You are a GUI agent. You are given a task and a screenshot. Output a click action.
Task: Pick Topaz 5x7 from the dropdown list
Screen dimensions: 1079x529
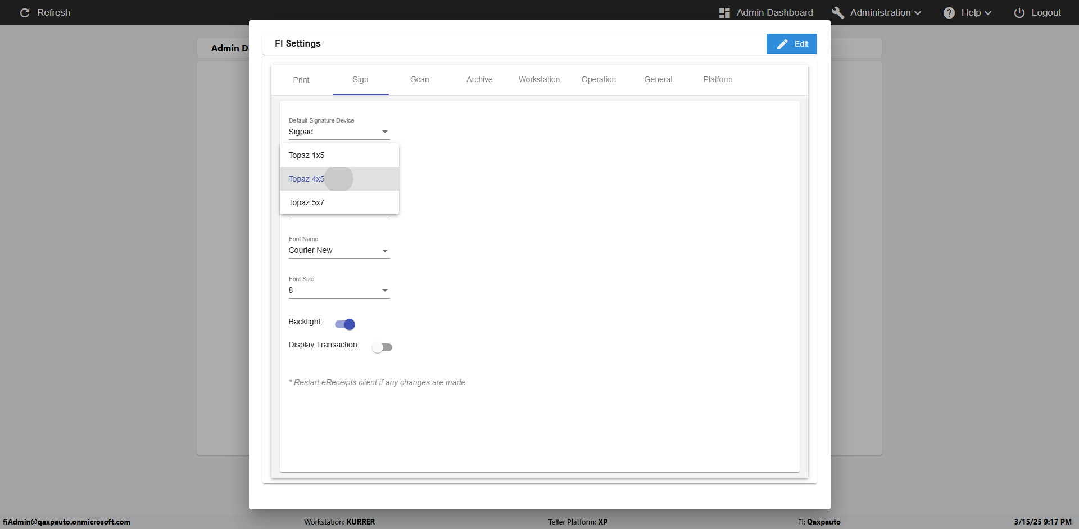339,202
